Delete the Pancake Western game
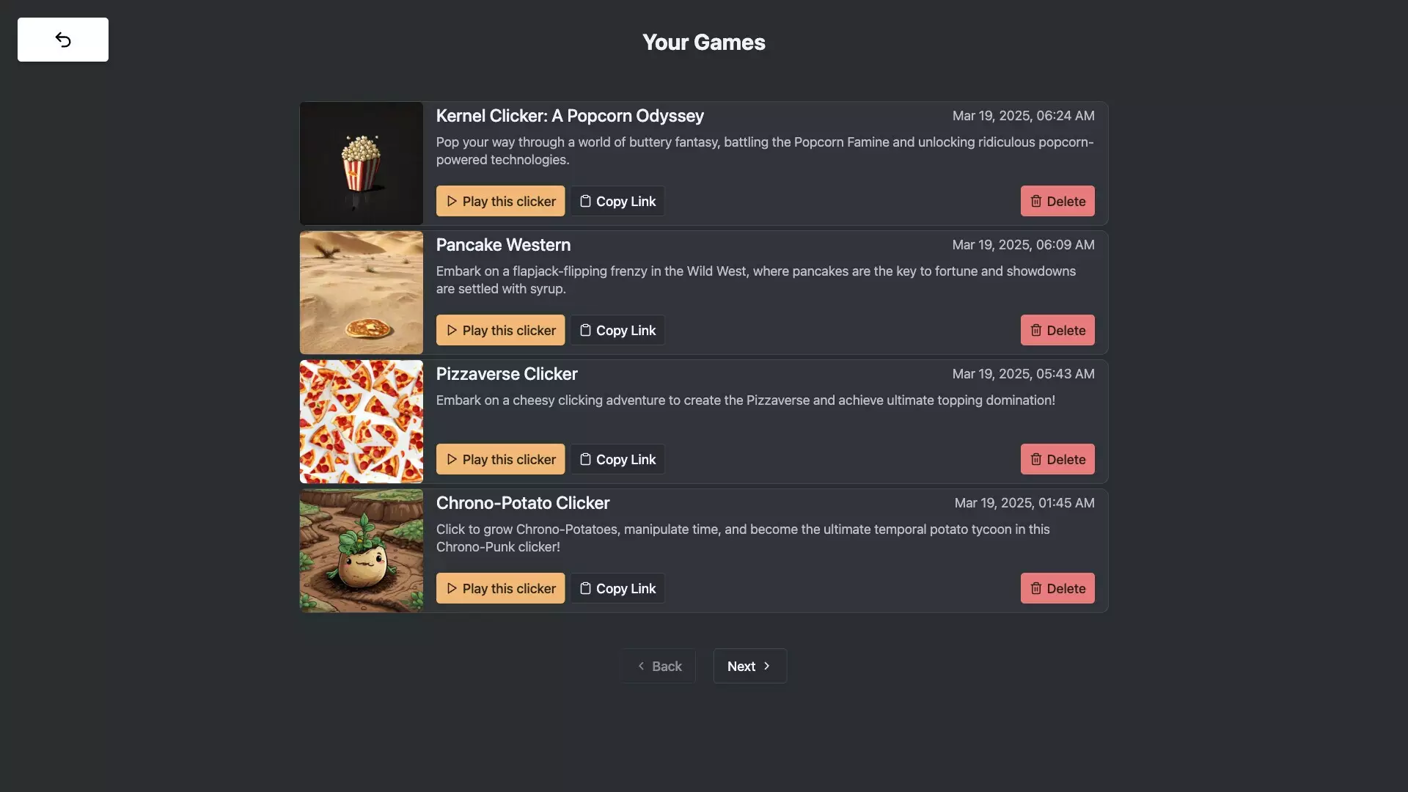The width and height of the screenshot is (1408, 792). coord(1057,330)
